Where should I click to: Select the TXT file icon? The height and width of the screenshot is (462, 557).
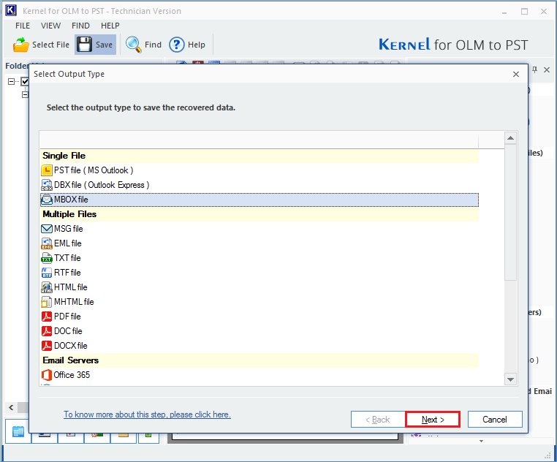[x=47, y=257]
